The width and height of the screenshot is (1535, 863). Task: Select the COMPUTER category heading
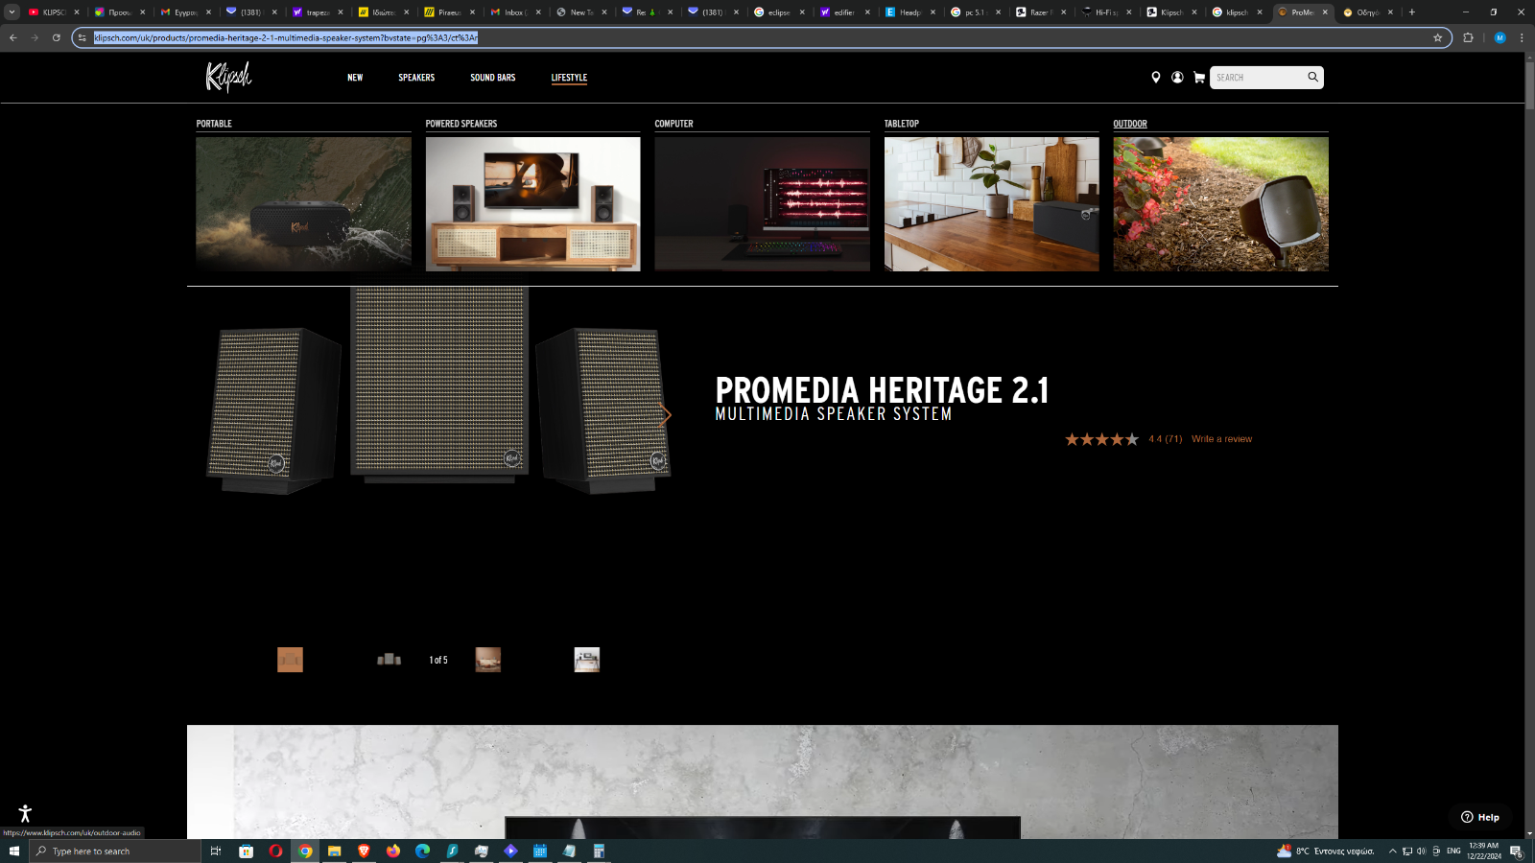(673, 124)
